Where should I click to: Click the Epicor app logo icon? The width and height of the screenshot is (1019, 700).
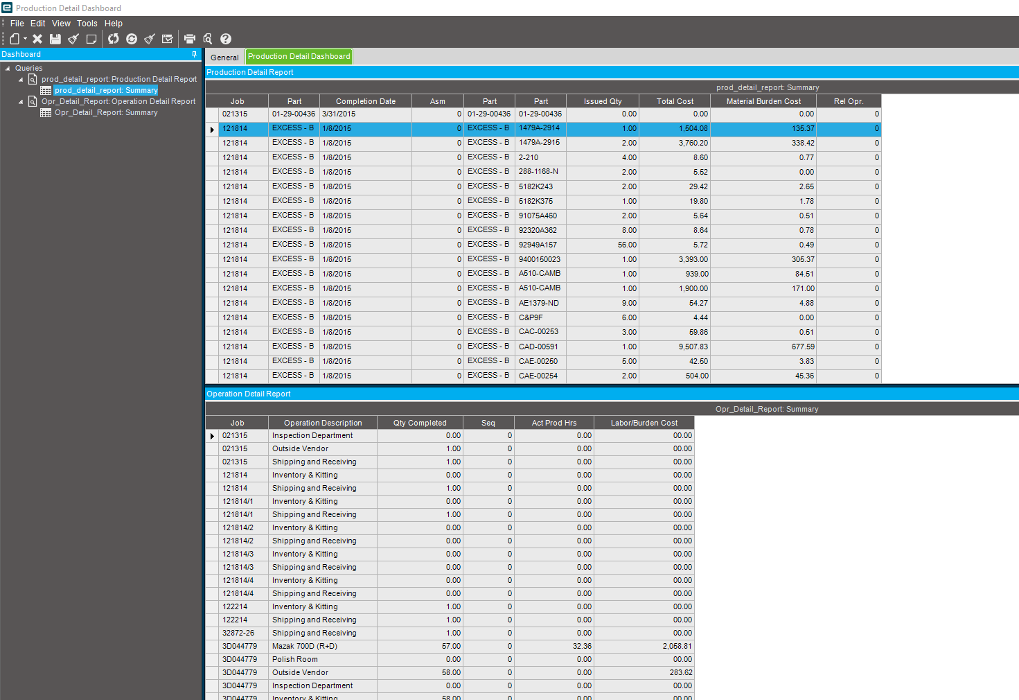[x=7, y=8]
